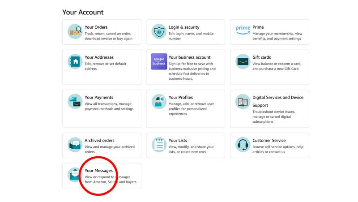This screenshot has width=358, height=202.
Task: Click the Digital Services devices icon
Action: tap(243, 102)
